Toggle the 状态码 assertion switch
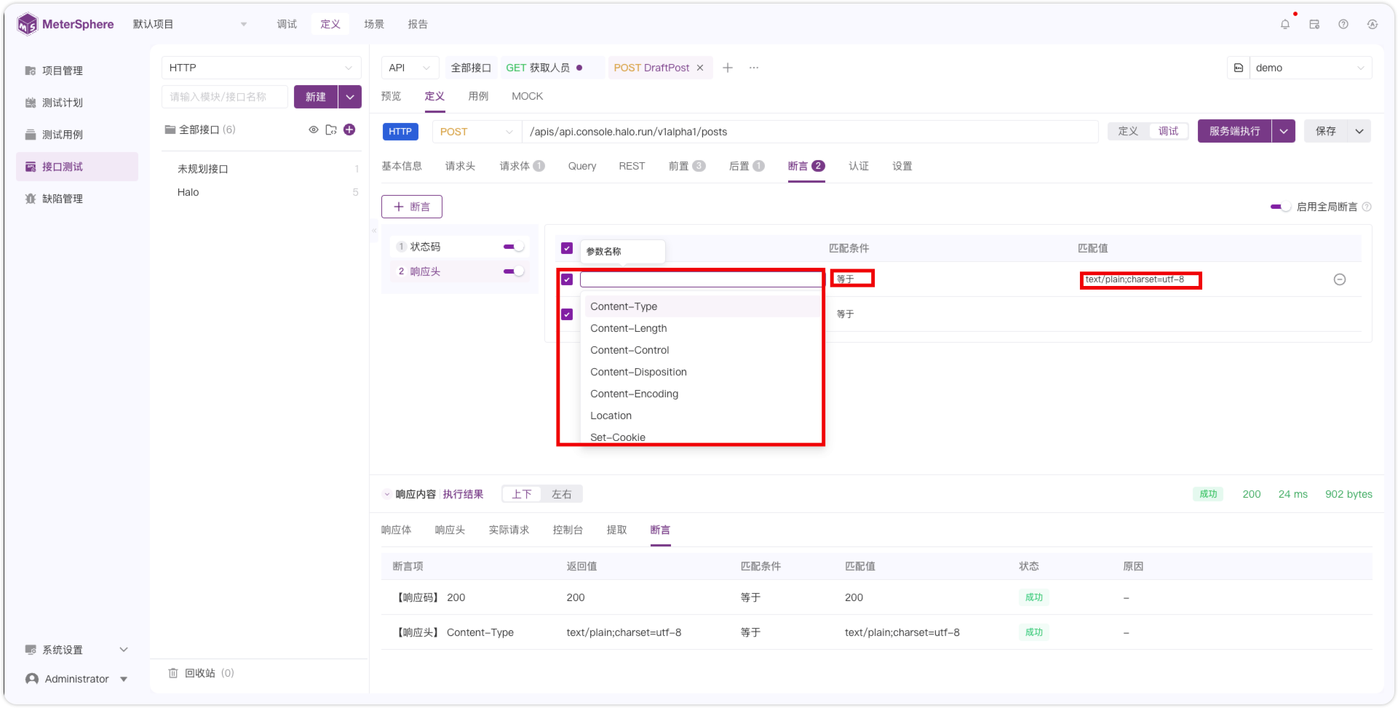 click(x=514, y=247)
